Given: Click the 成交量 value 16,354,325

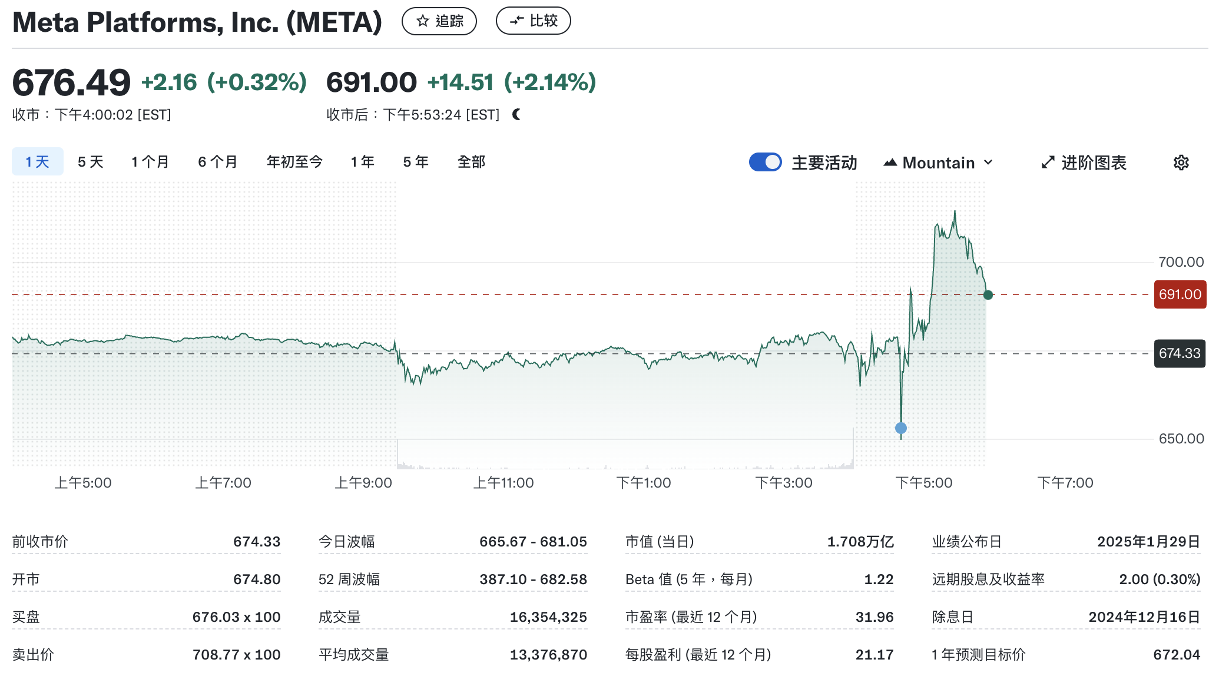Looking at the screenshot, I should point(548,617).
